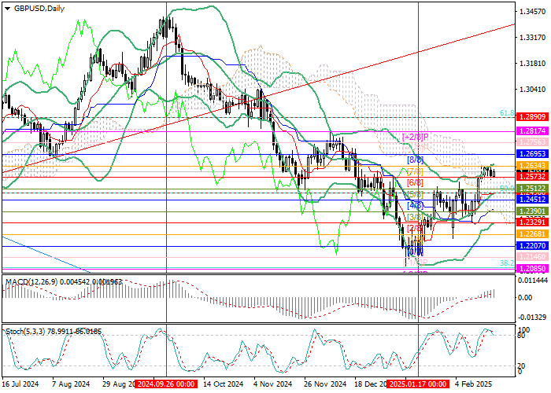The width and height of the screenshot is (551, 393).
Task: Select the 1.22681 orange price label
Action: click(531, 234)
